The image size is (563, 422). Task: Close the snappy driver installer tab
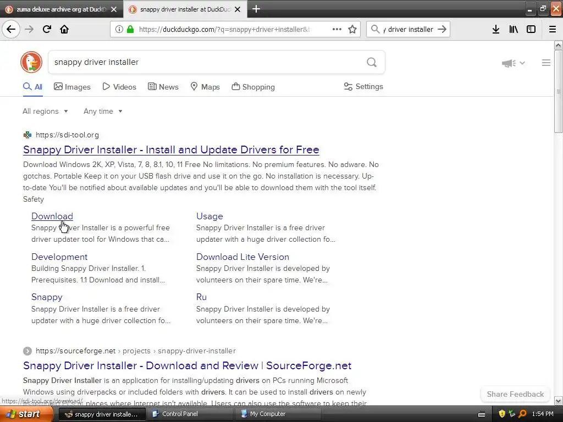pos(238,9)
